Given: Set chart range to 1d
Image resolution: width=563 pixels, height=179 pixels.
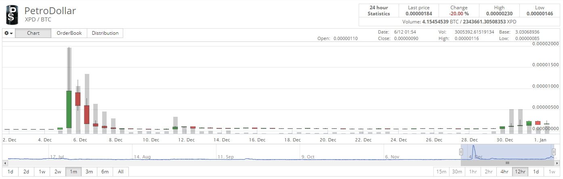Looking at the screenshot, I should pos(11,172).
